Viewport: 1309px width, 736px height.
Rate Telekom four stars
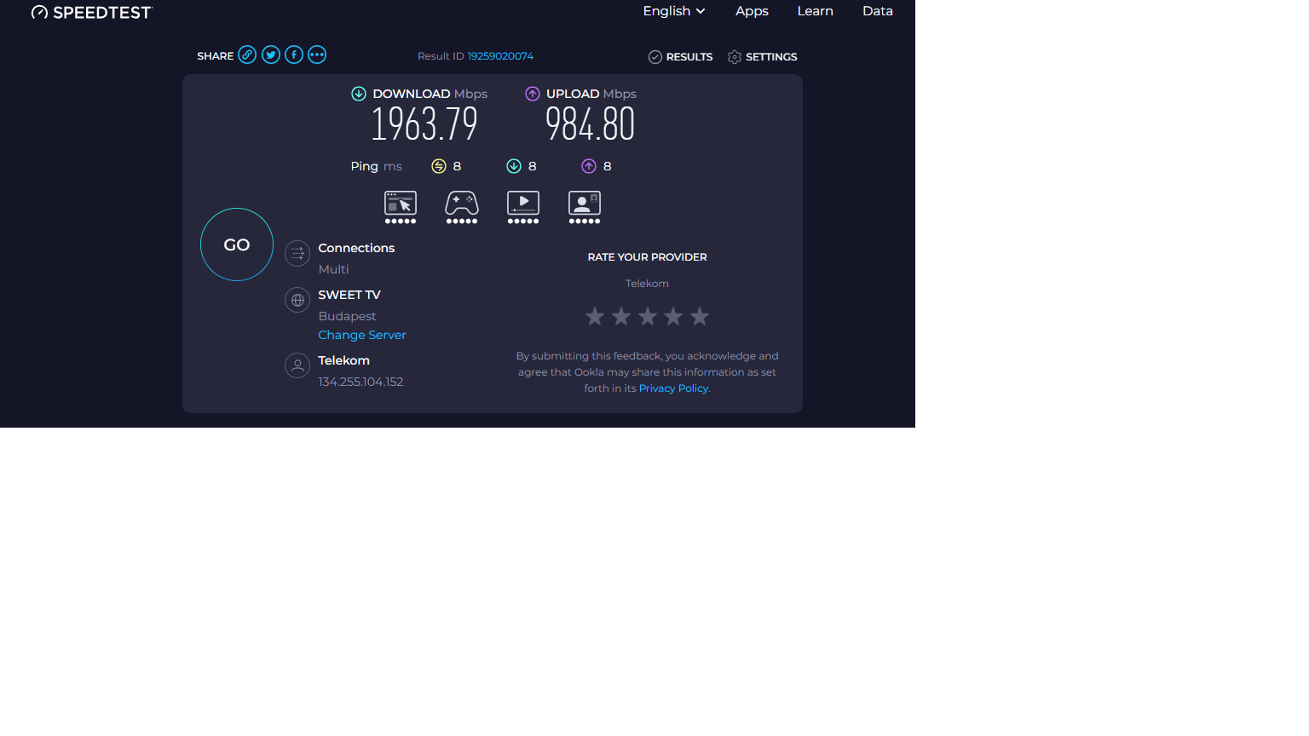673,317
